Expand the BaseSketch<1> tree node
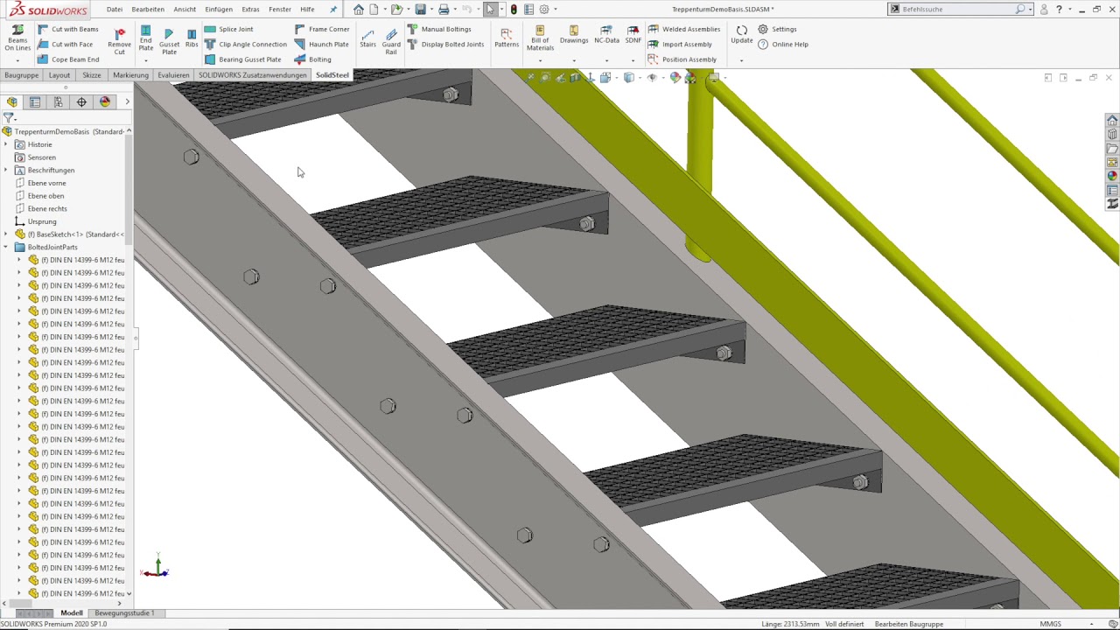This screenshot has height=630, width=1120. click(6, 234)
